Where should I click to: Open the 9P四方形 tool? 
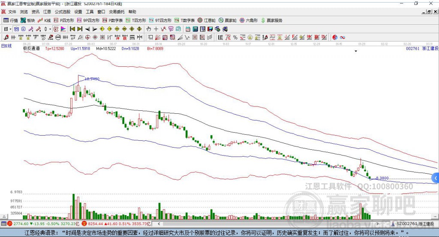pyautogui.click(x=88, y=21)
